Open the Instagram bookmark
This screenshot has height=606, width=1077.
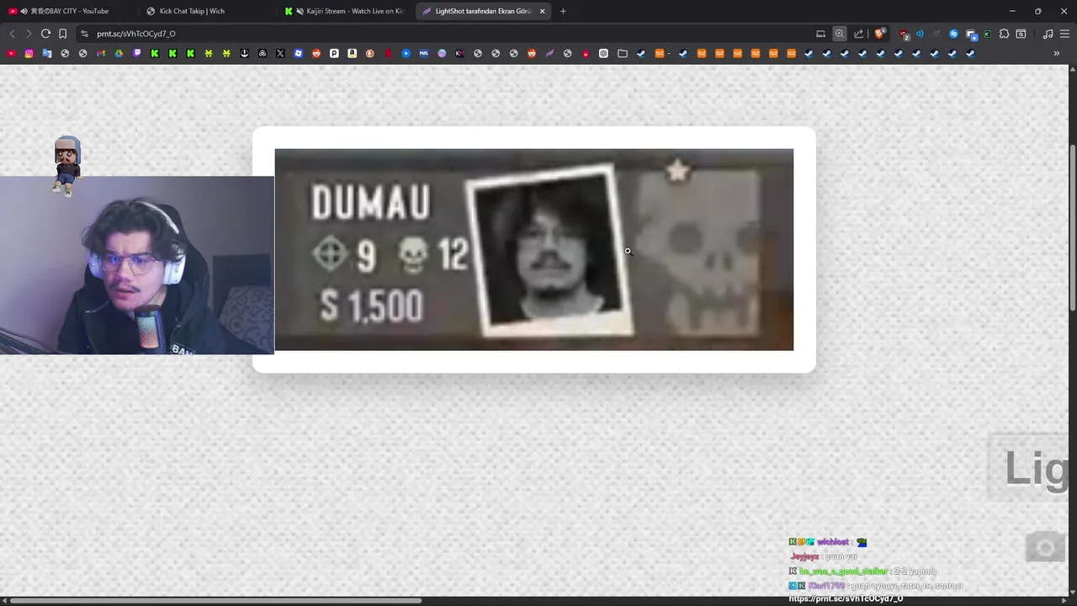[x=29, y=53]
